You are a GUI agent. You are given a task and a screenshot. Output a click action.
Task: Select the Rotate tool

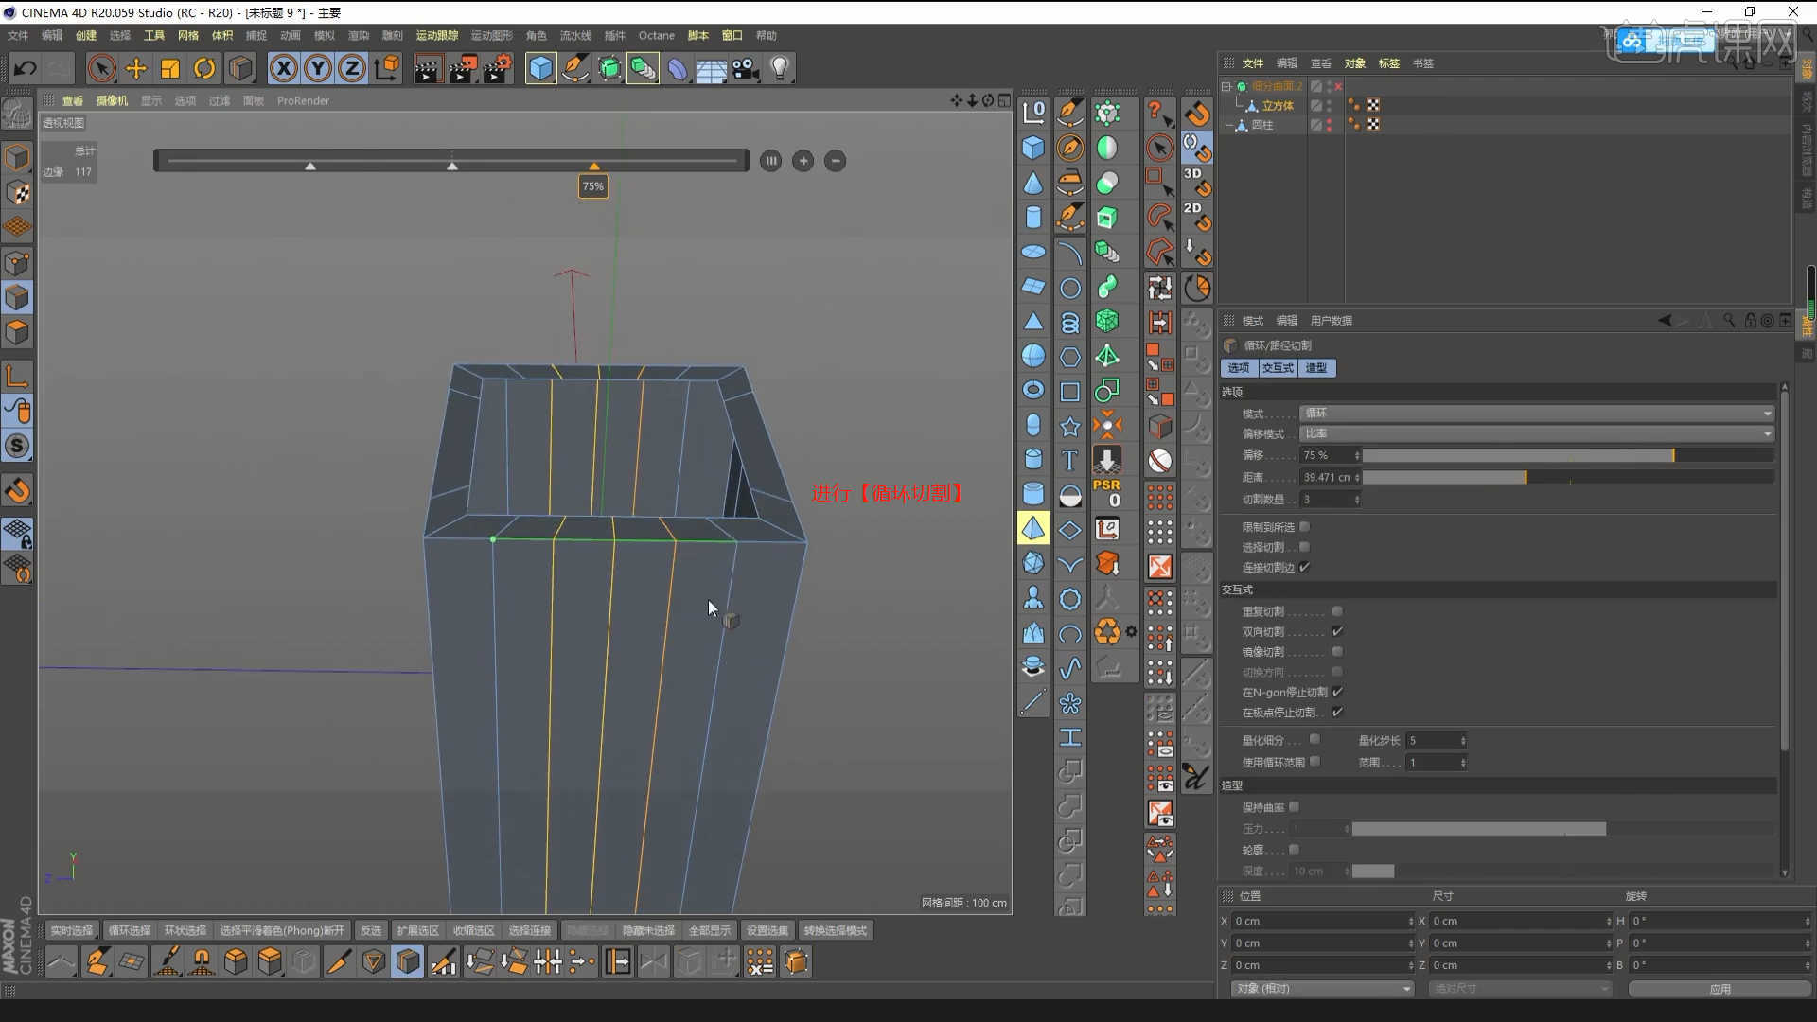(204, 68)
